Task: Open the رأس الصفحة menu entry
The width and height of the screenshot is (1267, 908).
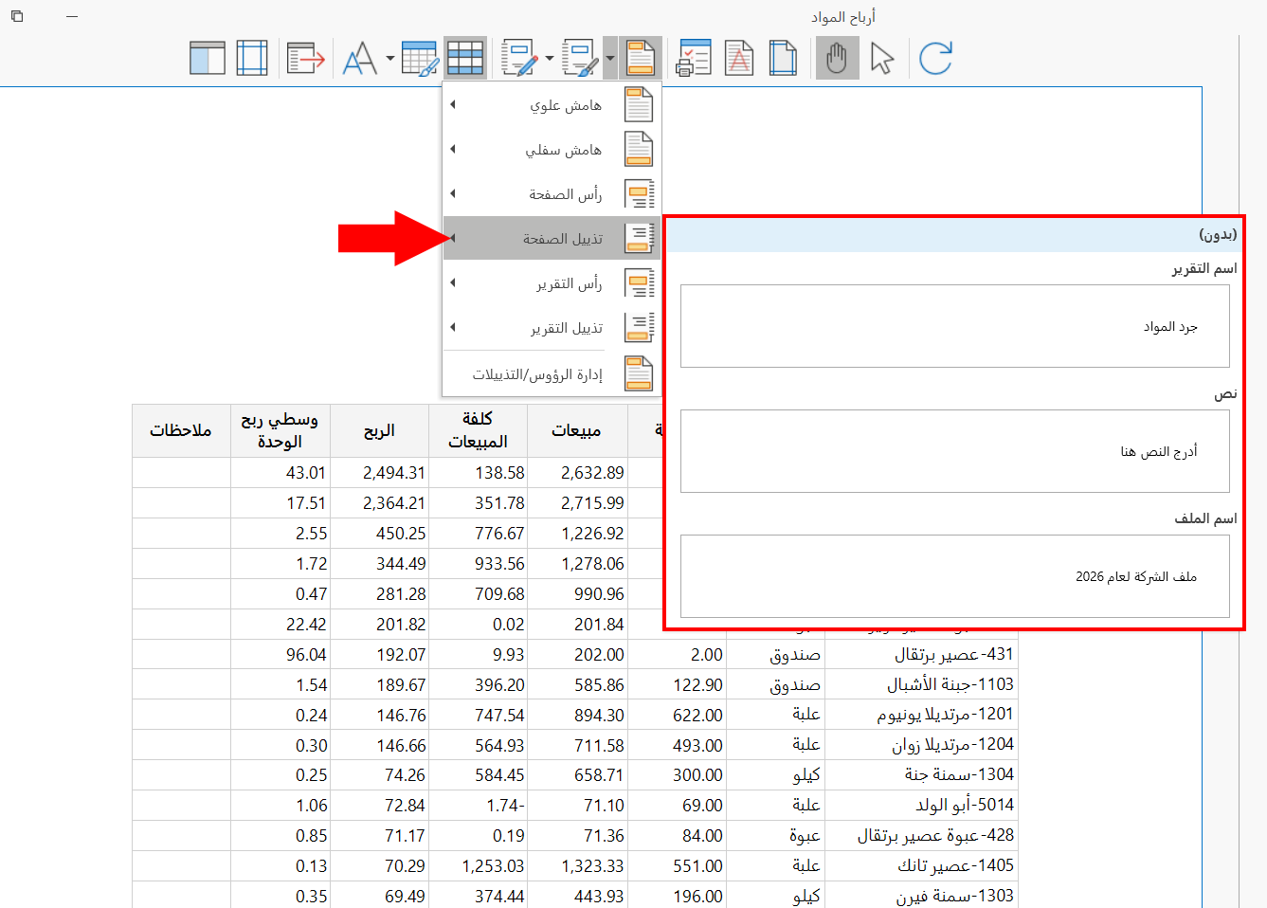Action: coord(552,193)
